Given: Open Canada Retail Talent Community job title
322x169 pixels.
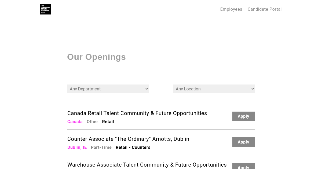Looking at the screenshot, I should 137,113.
